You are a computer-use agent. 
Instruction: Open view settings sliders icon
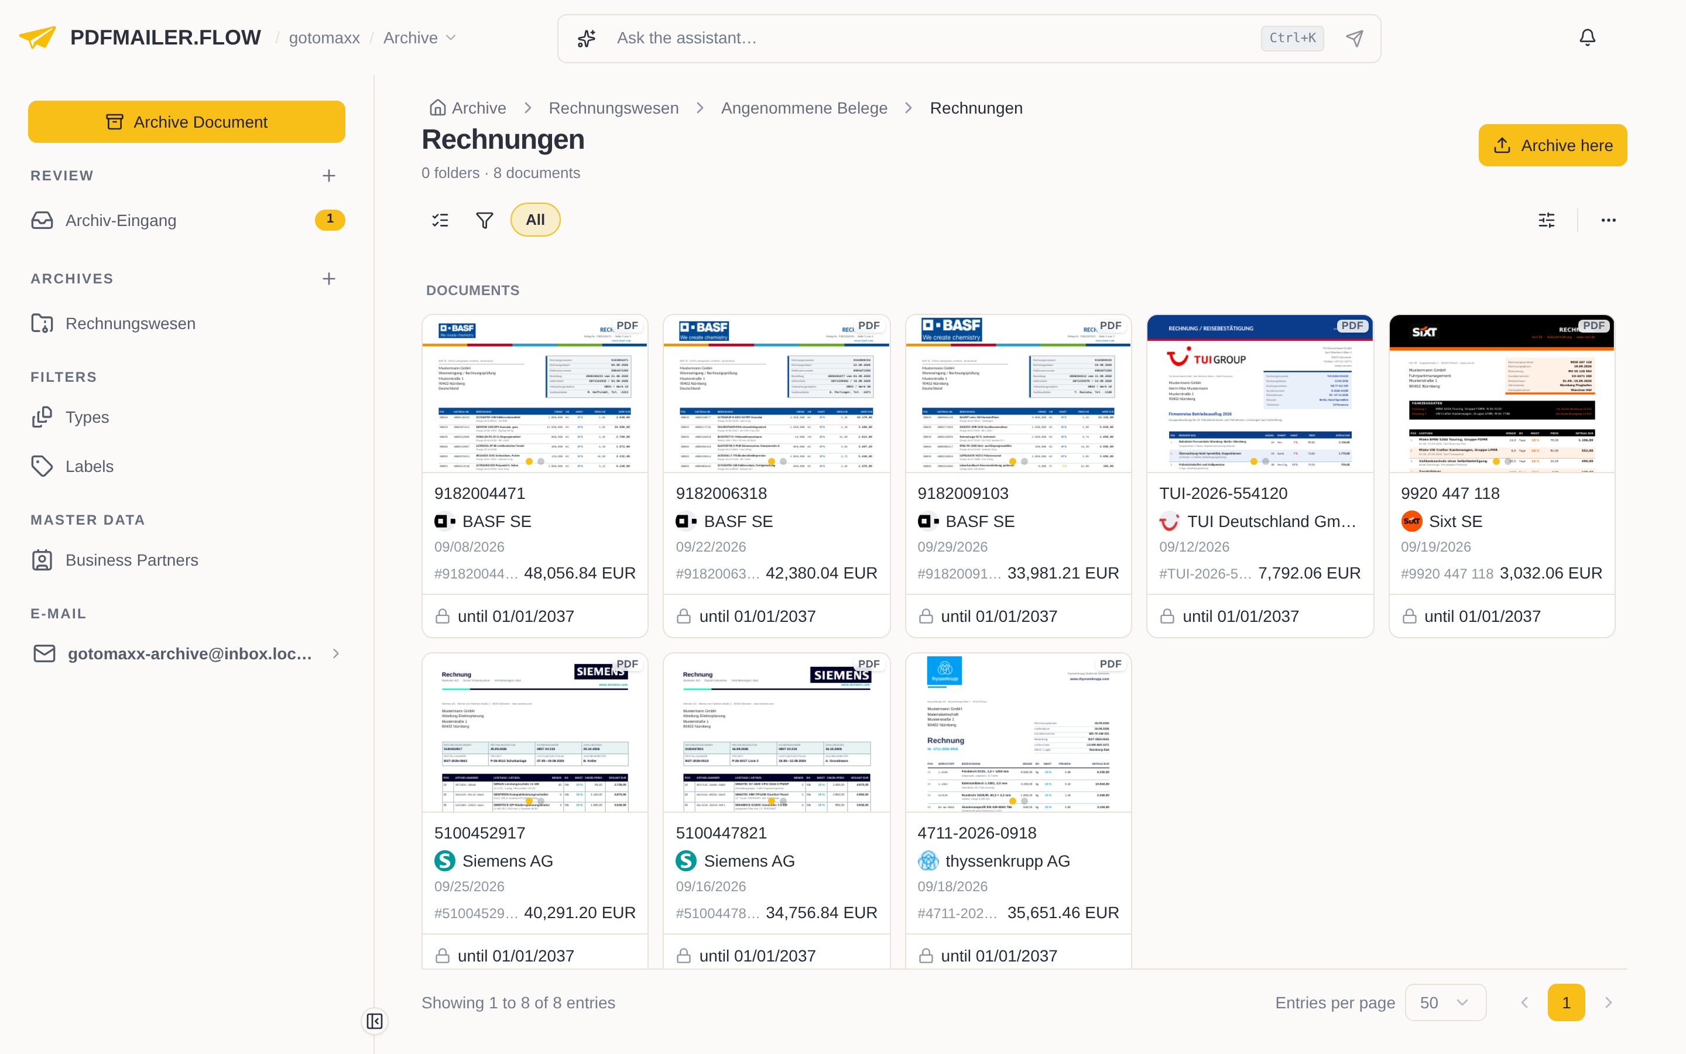tap(1547, 220)
